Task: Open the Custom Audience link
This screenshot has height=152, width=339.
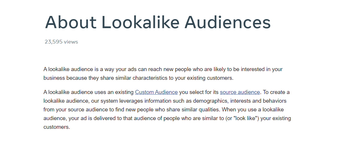Action: click(x=156, y=92)
